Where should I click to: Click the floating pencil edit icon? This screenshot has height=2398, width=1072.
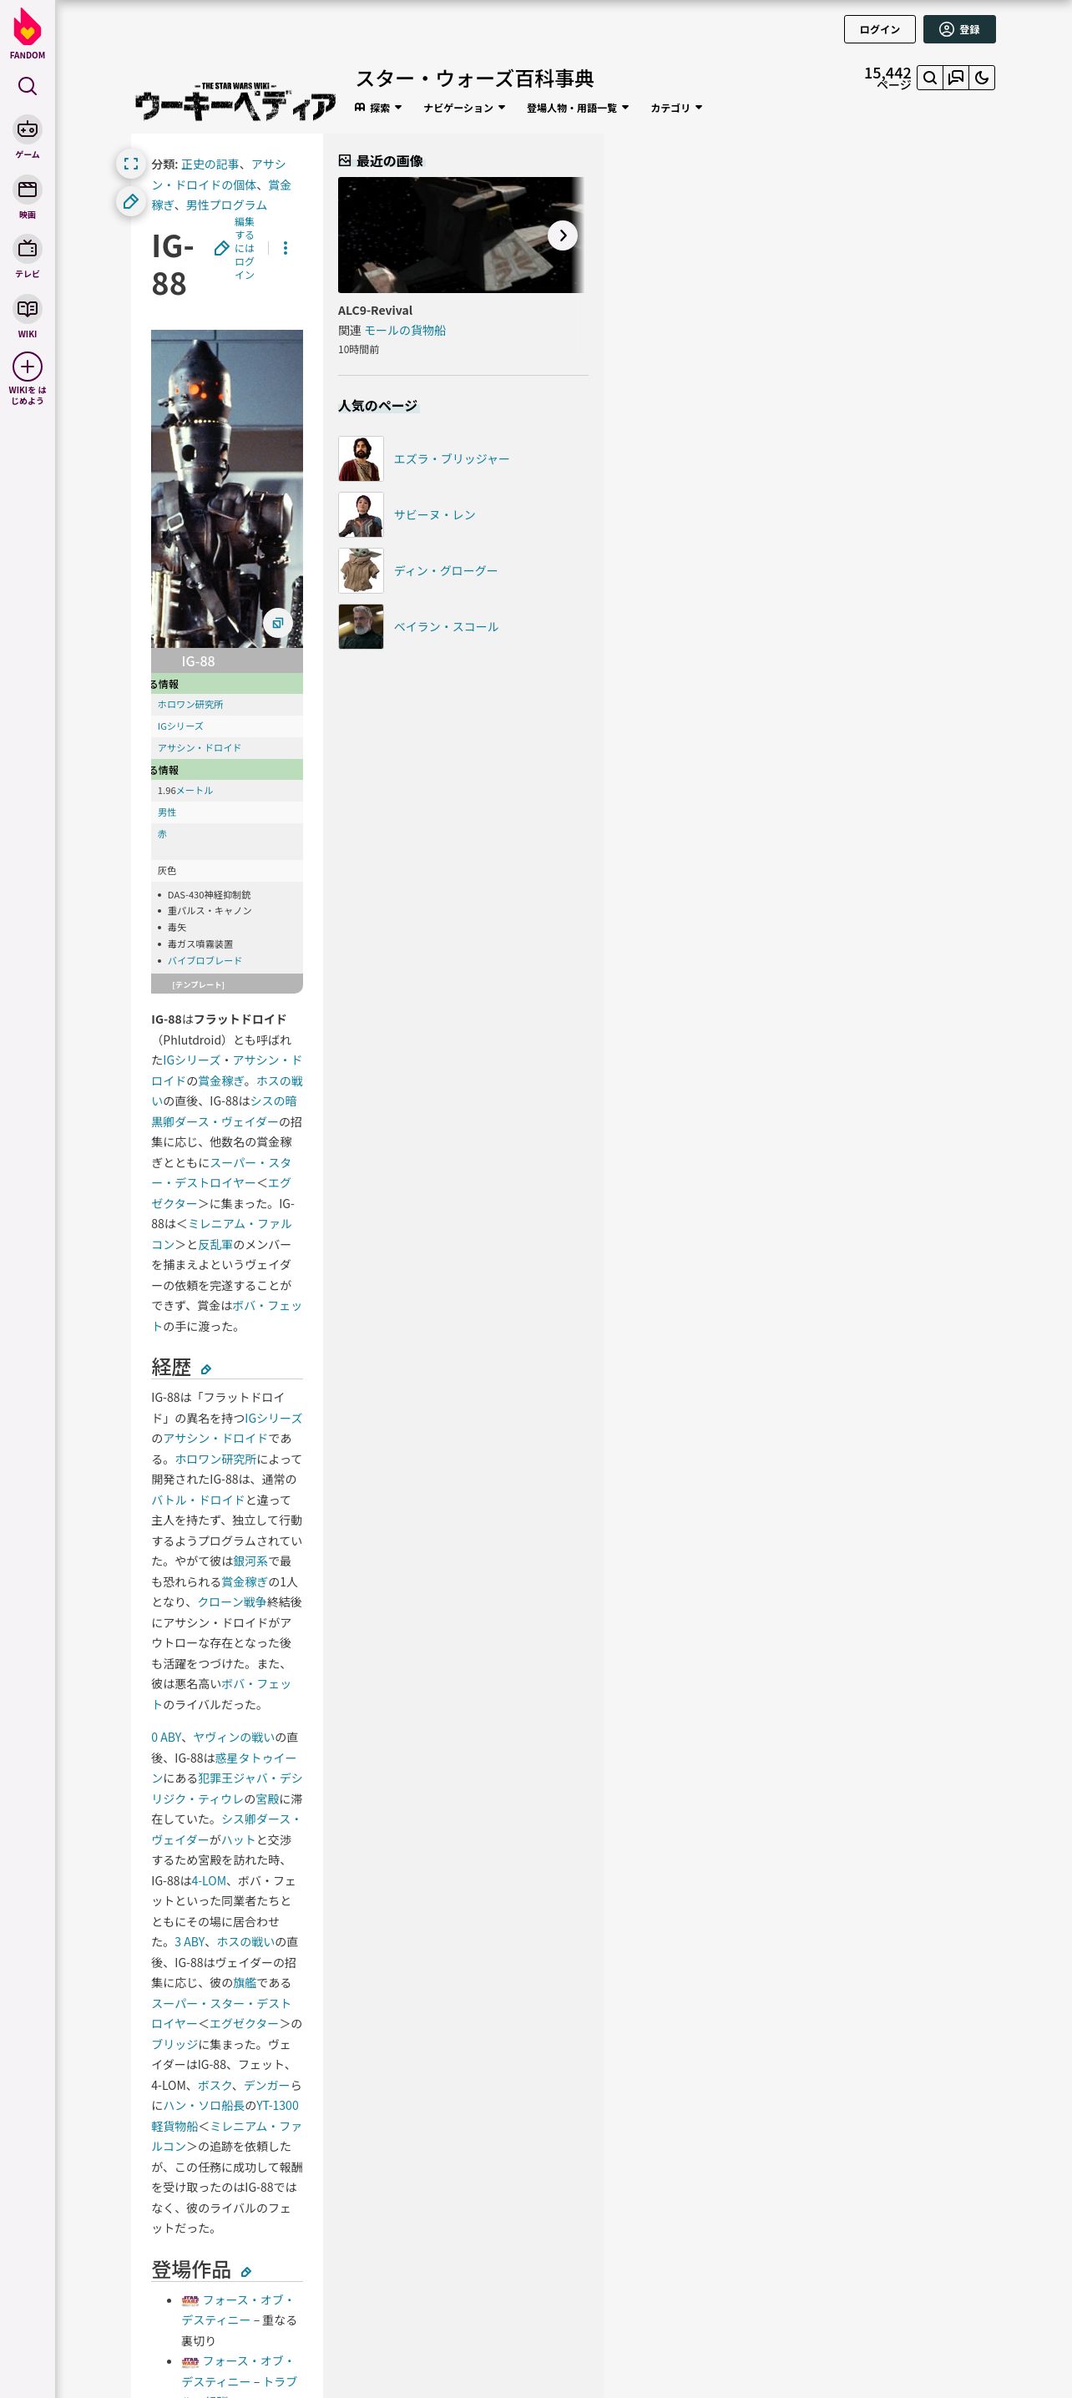(131, 201)
